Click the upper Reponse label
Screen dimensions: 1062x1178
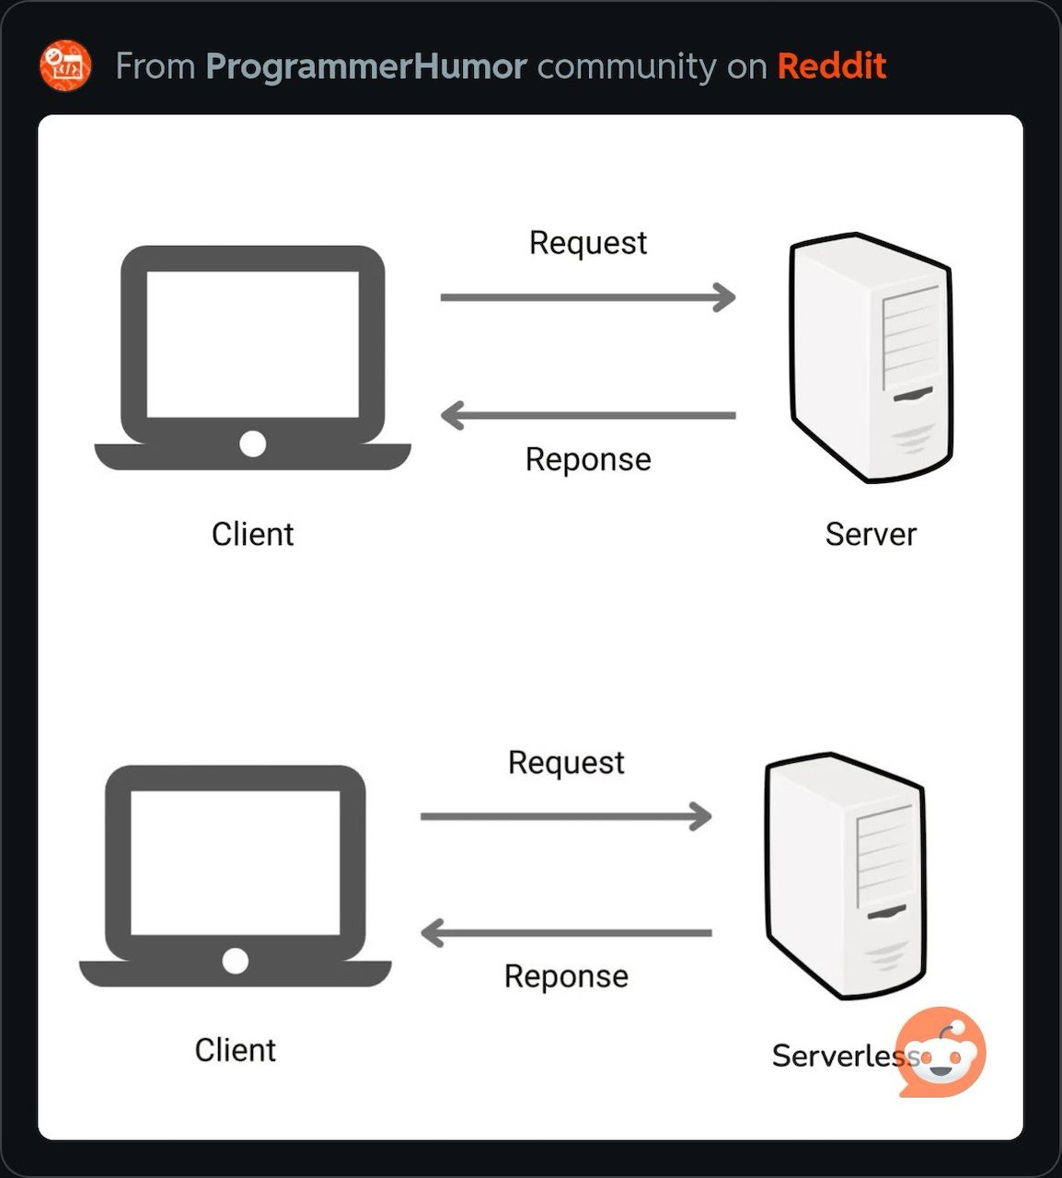[588, 459]
